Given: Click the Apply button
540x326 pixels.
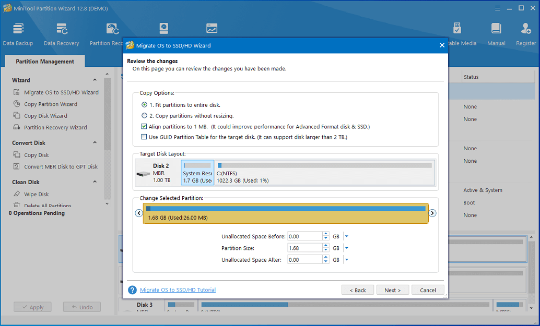Looking at the screenshot, I should click(32, 307).
